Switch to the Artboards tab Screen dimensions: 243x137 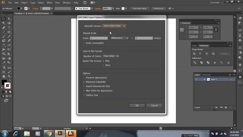(207, 75)
